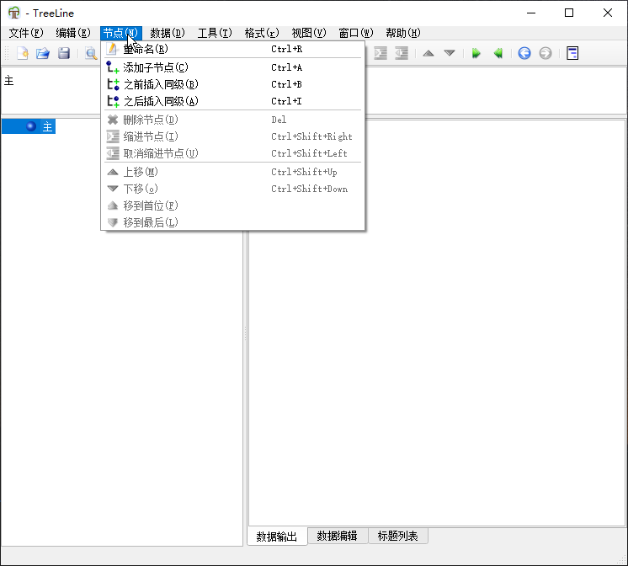This screenshot has height=566, width=628.
Task: Click the Save (floppy disk) toolbar icon
Action: coord(64,53)
